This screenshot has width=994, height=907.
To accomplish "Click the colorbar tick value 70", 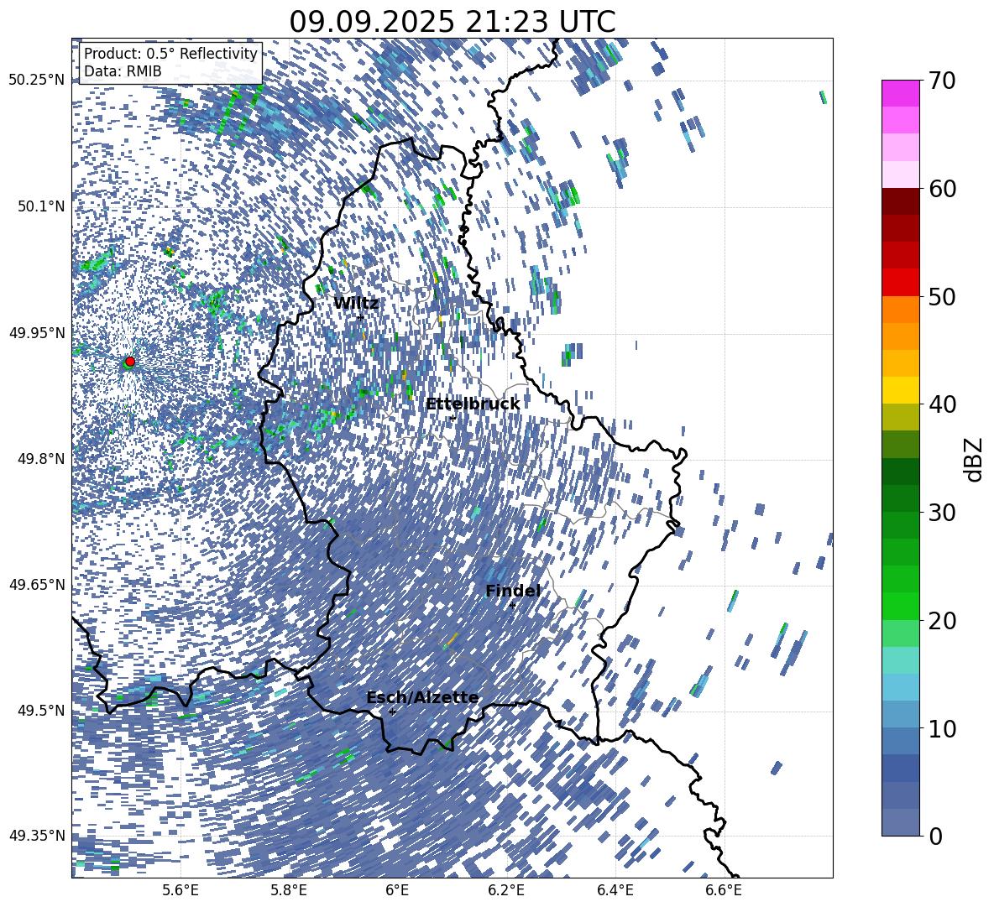I will click(x=942, y=81).
